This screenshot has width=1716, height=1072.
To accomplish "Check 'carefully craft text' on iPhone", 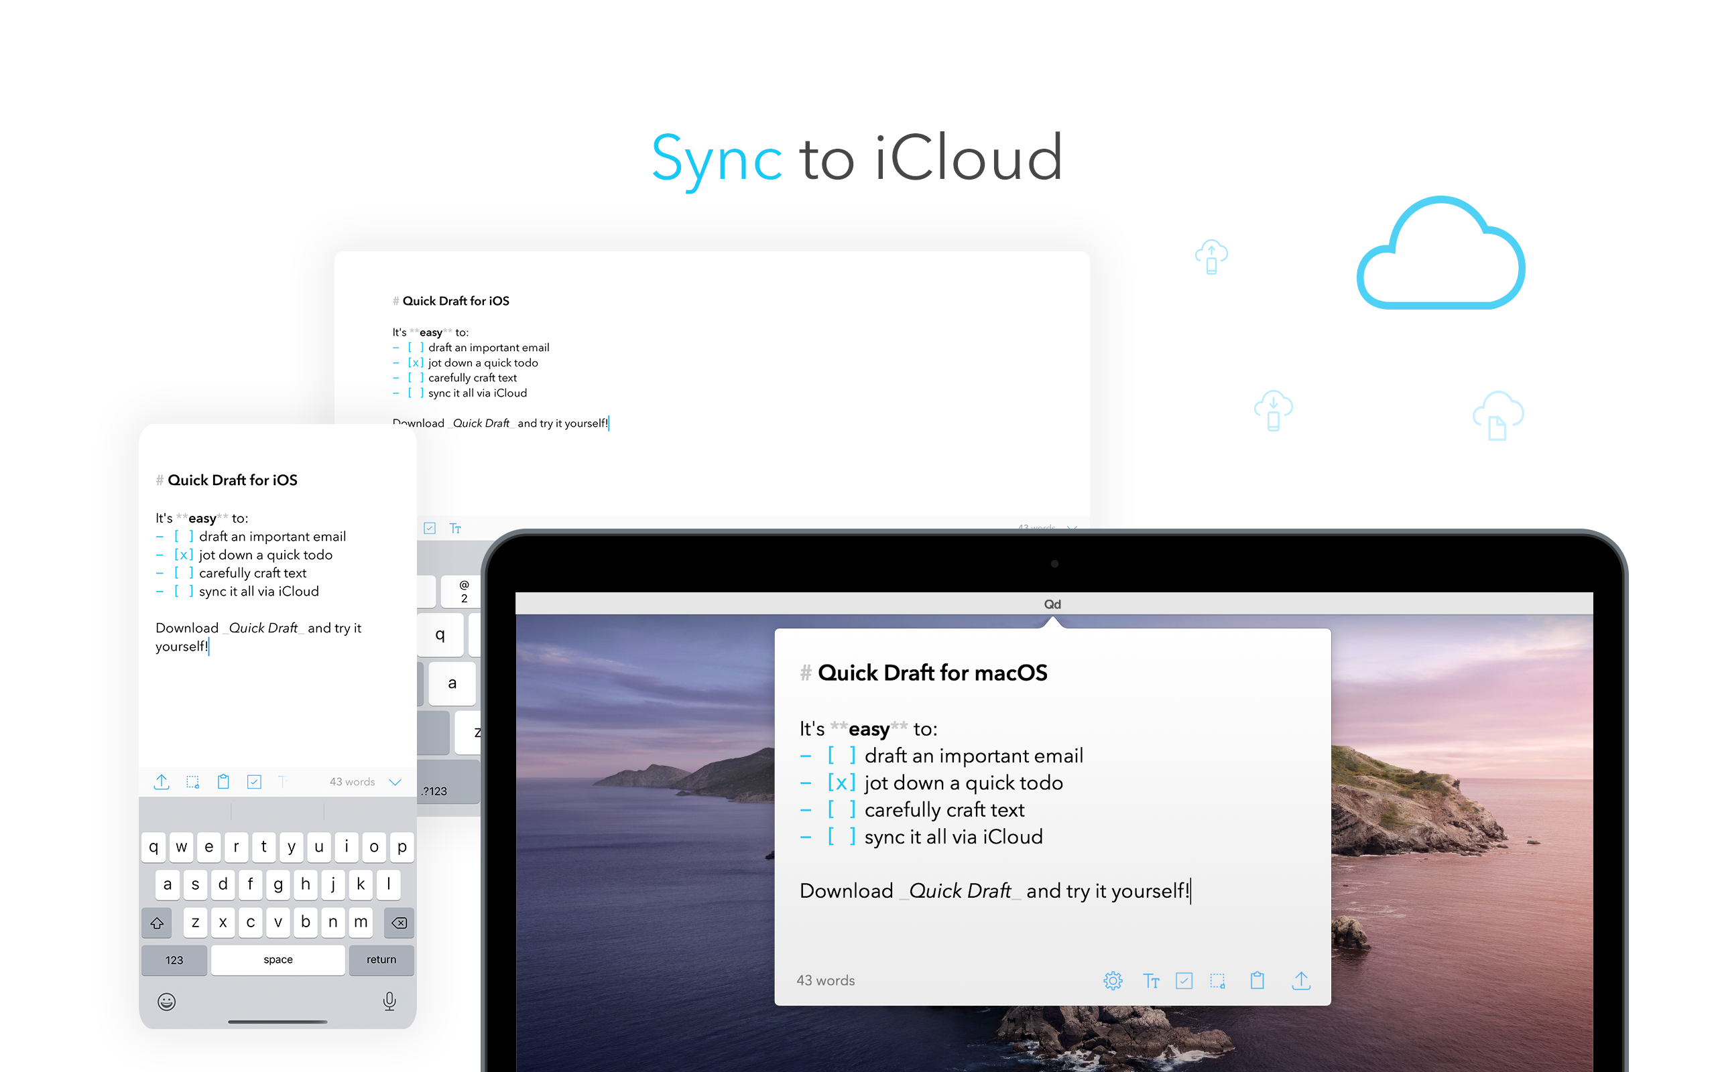I will 184,573.
